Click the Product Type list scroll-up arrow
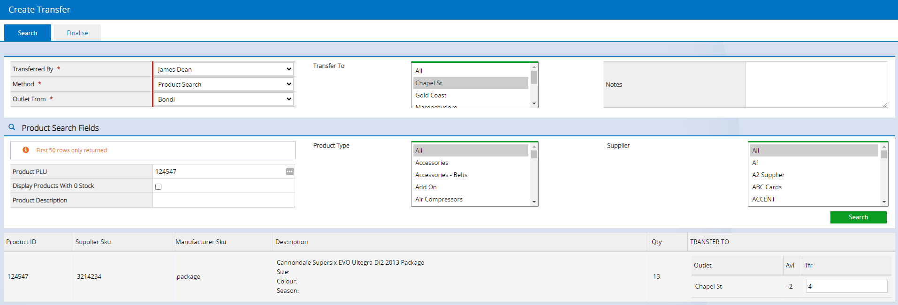The width and height of the screenshot is (898, 305). point(534,147)
